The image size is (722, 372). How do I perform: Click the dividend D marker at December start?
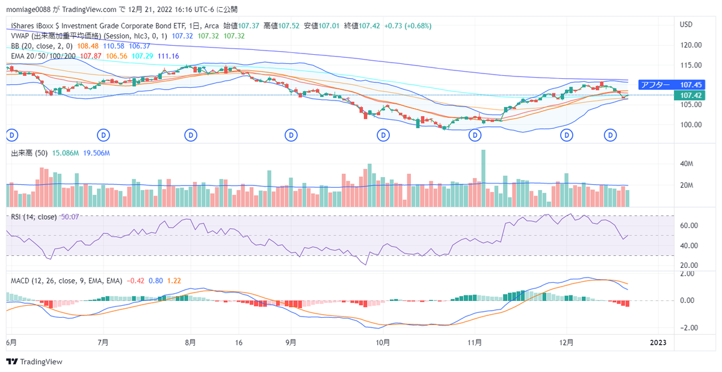566,135
